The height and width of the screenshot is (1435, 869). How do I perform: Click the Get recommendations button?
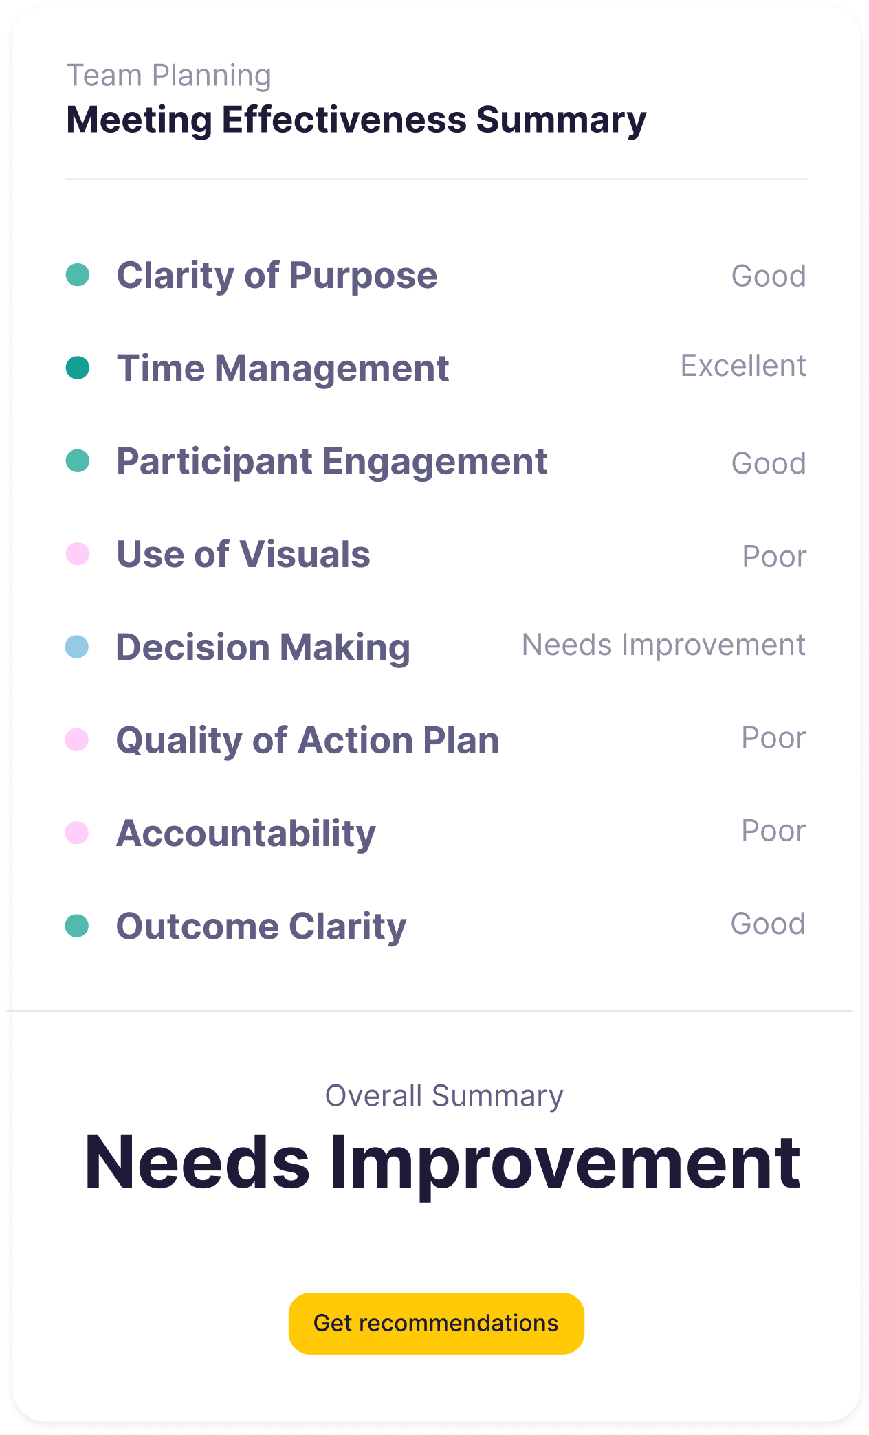(x=436, y=1323)
